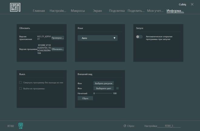Open the Макросы tab
Image resolution: width=200 pixels, height=131 pixels.
pos(78,11)
